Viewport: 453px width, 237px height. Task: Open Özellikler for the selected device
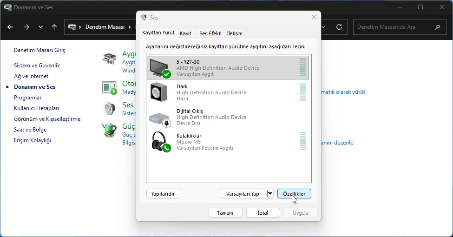294,194
